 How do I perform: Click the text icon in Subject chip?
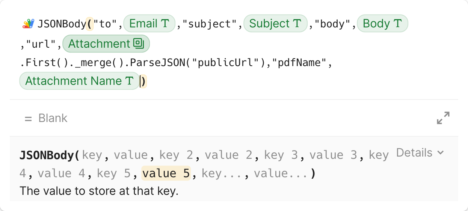[297, 24]
